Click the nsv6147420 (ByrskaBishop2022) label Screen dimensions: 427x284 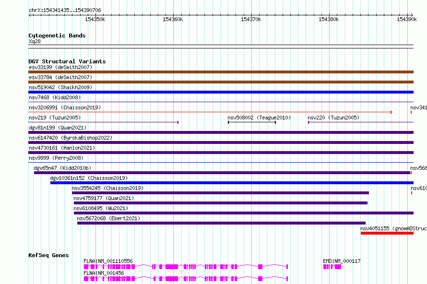pos(71,138)
